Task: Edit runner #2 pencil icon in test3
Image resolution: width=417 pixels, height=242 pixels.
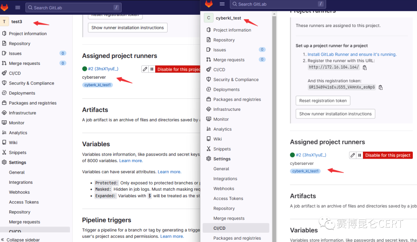Action: tap(145, 69)
